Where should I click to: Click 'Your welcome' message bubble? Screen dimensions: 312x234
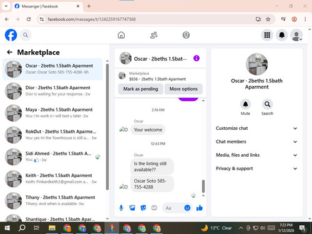(x=148, y=130)
